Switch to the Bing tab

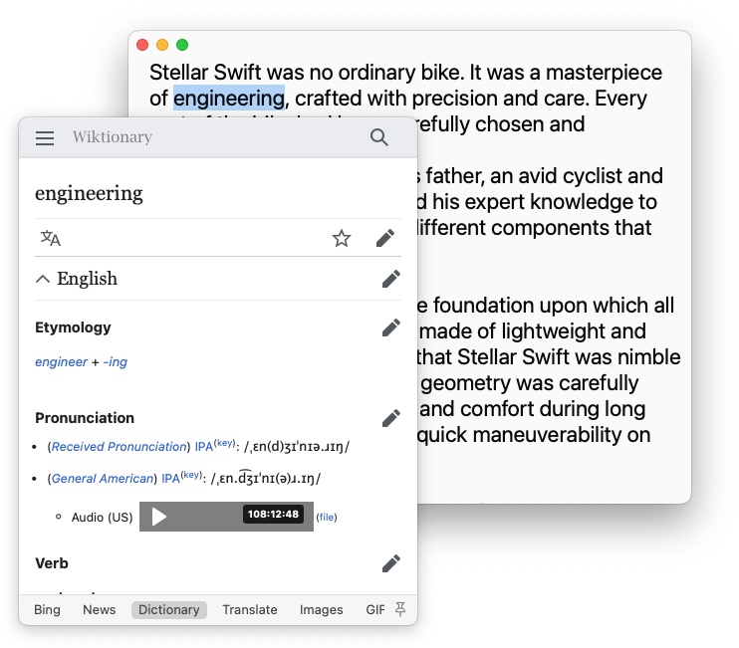(x=47, y=610)
